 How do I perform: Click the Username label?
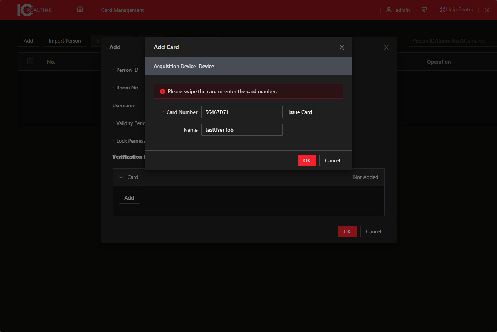(124, 105)
